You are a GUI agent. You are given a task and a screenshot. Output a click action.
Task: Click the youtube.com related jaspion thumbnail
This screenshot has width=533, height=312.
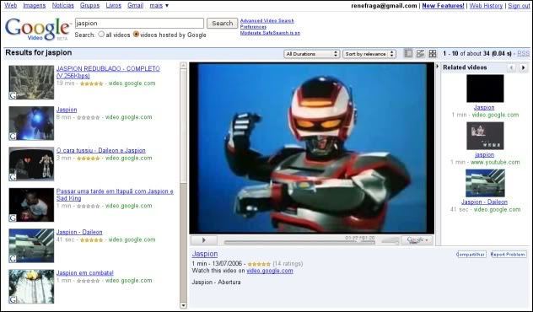(x=485, y=136)
